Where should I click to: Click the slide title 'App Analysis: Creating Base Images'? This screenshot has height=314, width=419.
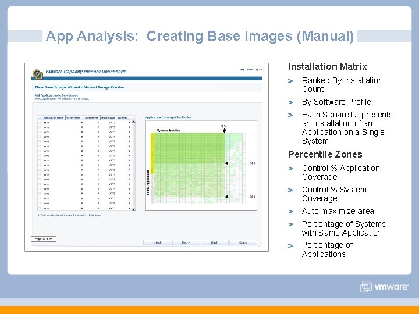coord(200,36)
